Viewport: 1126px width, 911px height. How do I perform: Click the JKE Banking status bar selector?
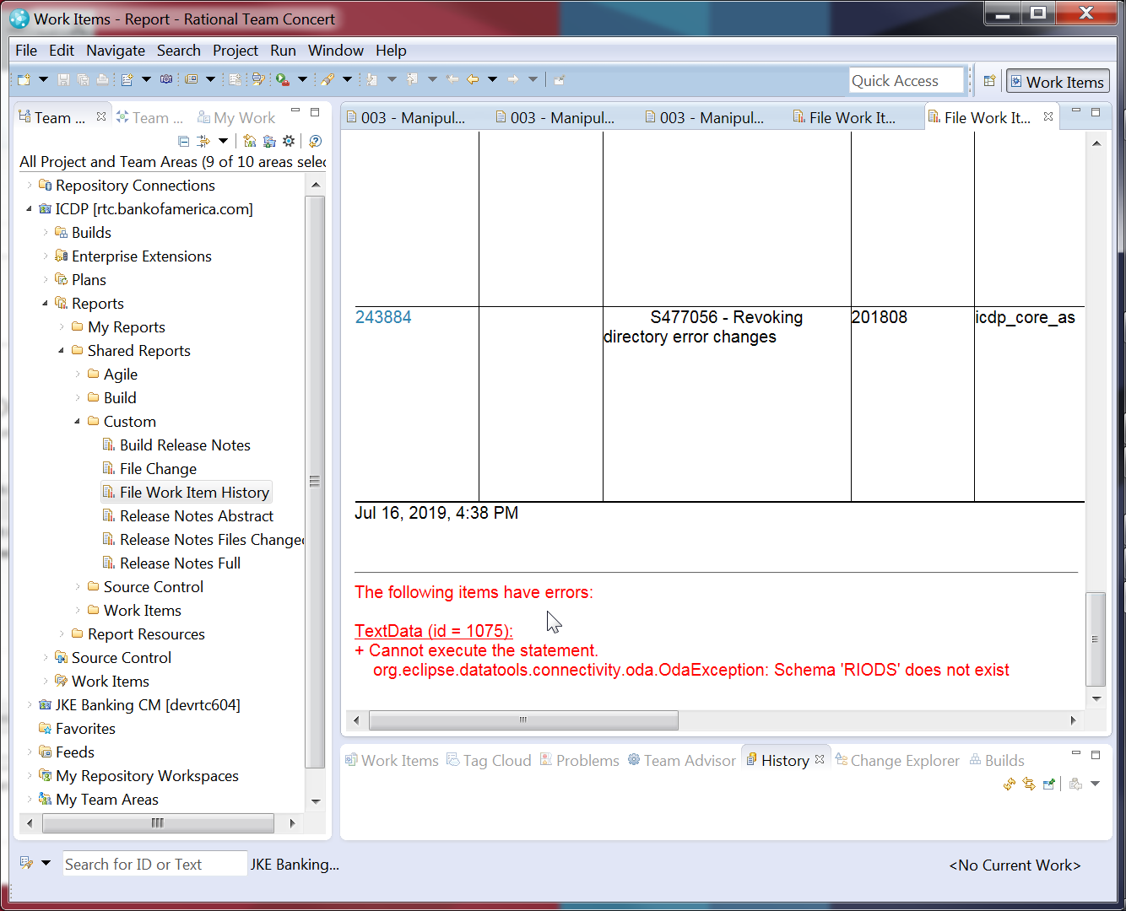[295, 864]
